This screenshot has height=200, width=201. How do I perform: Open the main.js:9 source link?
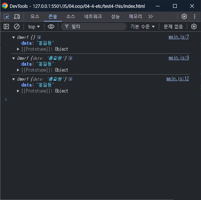pos(179,58)
